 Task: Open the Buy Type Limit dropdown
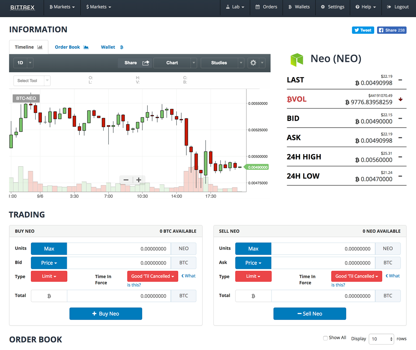[x=49, y=276]
